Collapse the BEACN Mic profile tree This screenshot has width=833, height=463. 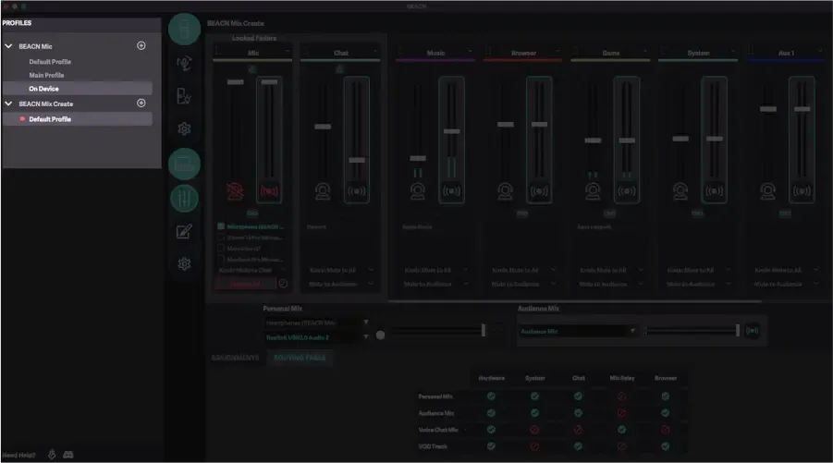click(x=9, y=45)
